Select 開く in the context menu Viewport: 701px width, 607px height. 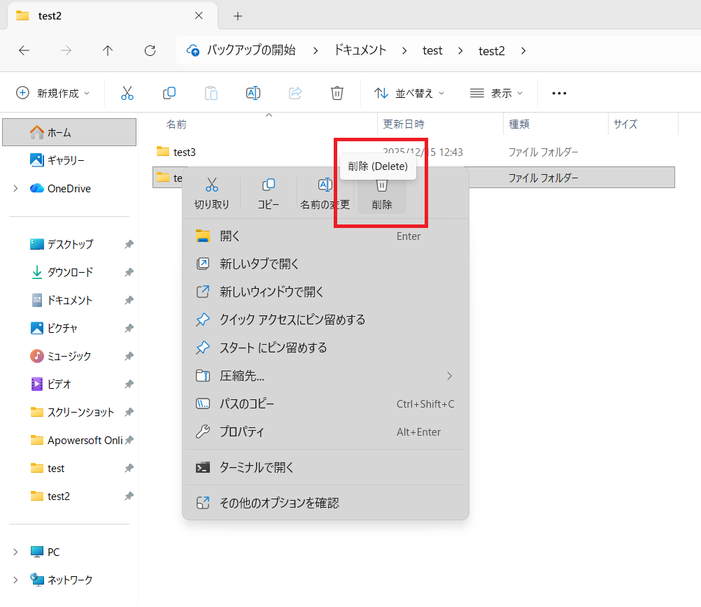pyautogui.click(x=325, y=236)
